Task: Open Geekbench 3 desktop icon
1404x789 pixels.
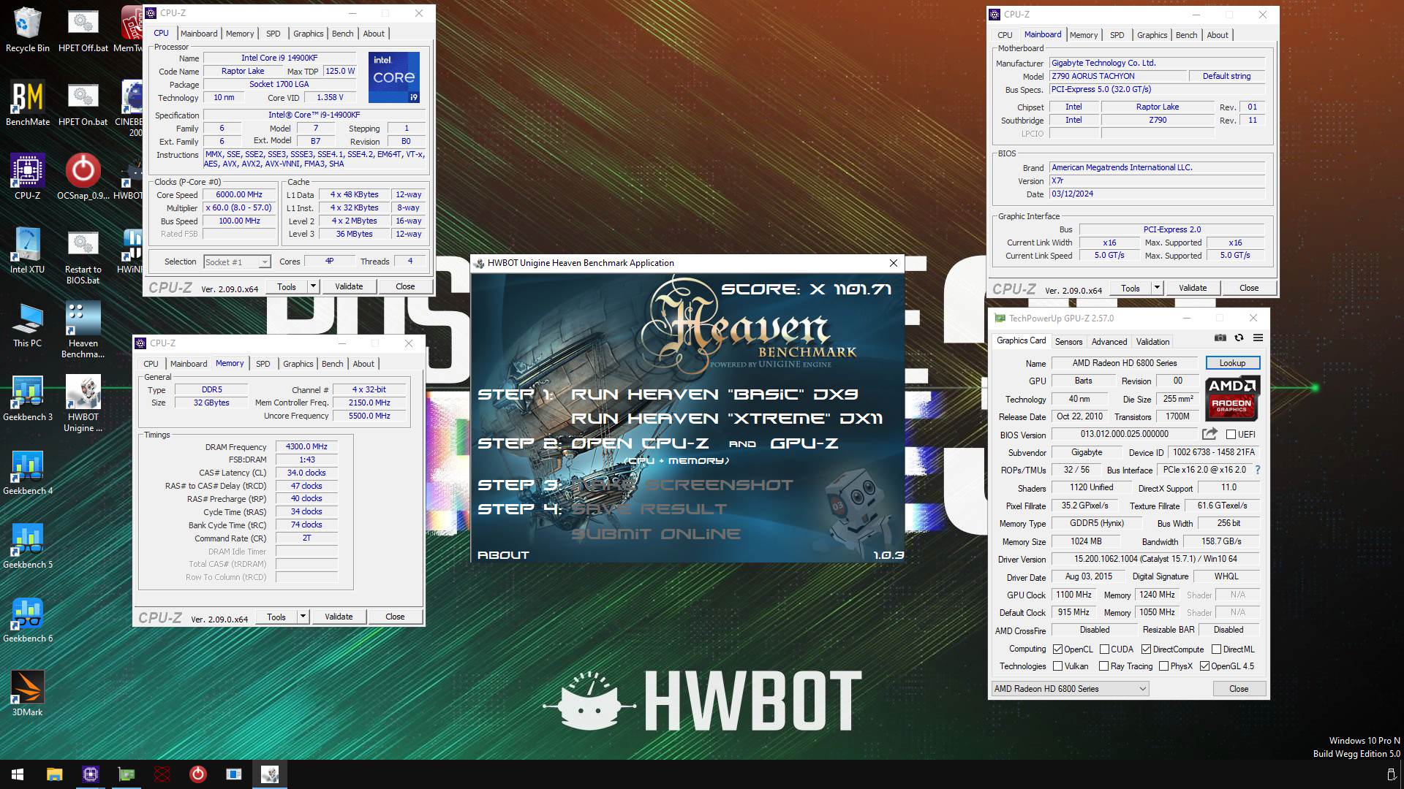Action: 27,398
